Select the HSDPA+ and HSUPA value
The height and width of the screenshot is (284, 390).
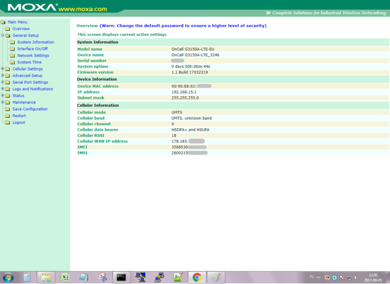click(190, 130)
